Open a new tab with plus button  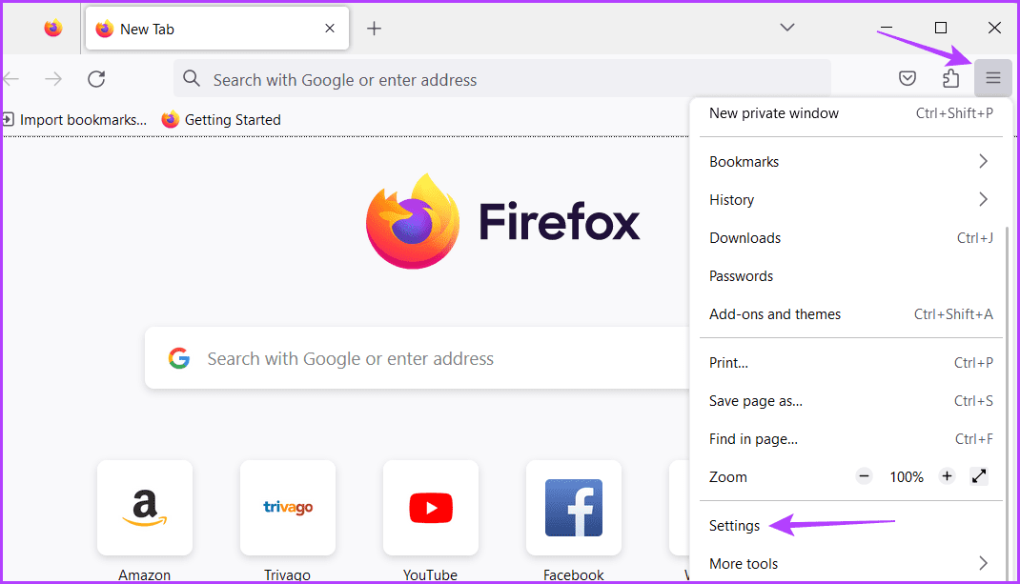point(374,29)
